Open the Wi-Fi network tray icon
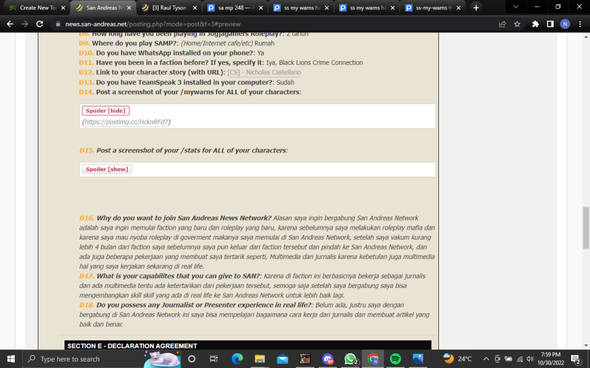This screenshot has width=590, height=368. (x=520, y=359)
